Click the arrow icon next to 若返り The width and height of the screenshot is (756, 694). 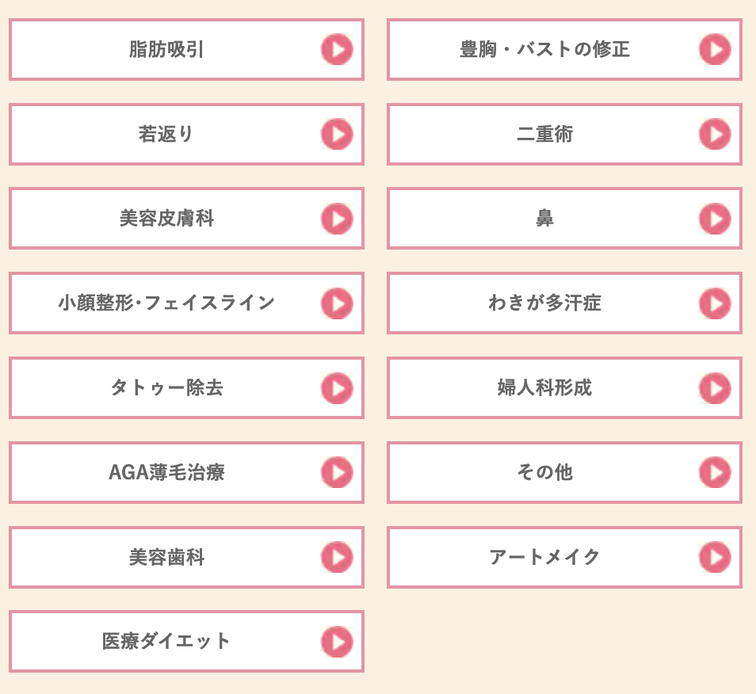(337, 134)
